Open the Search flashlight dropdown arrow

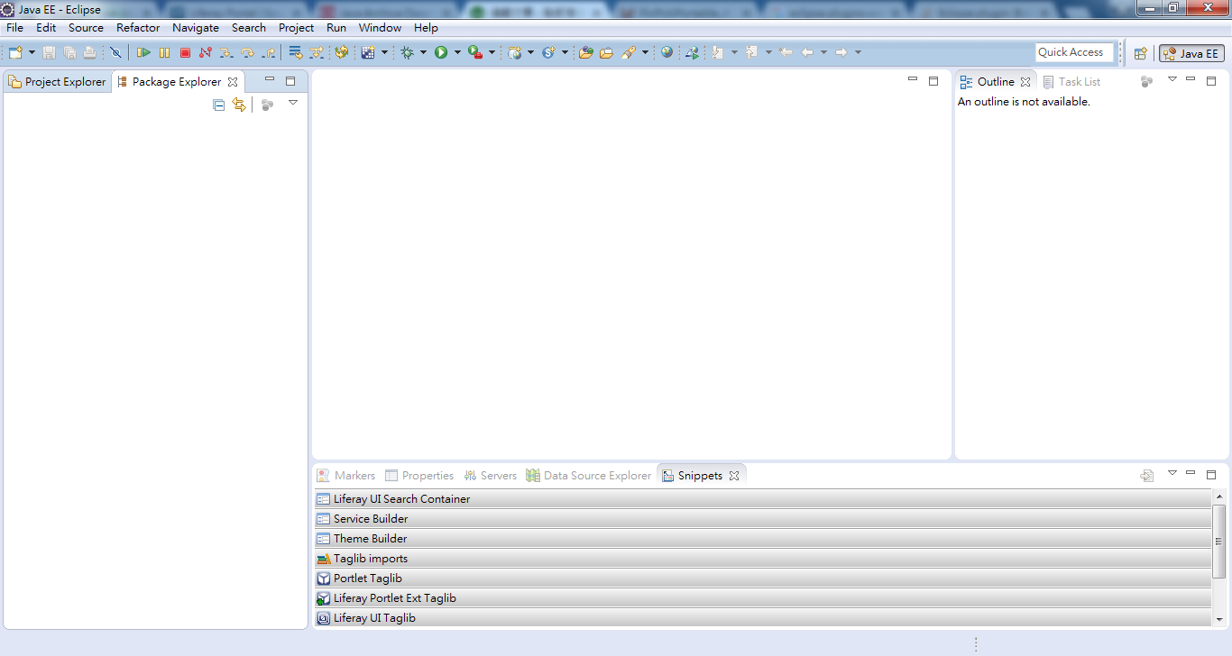(645, 52)
